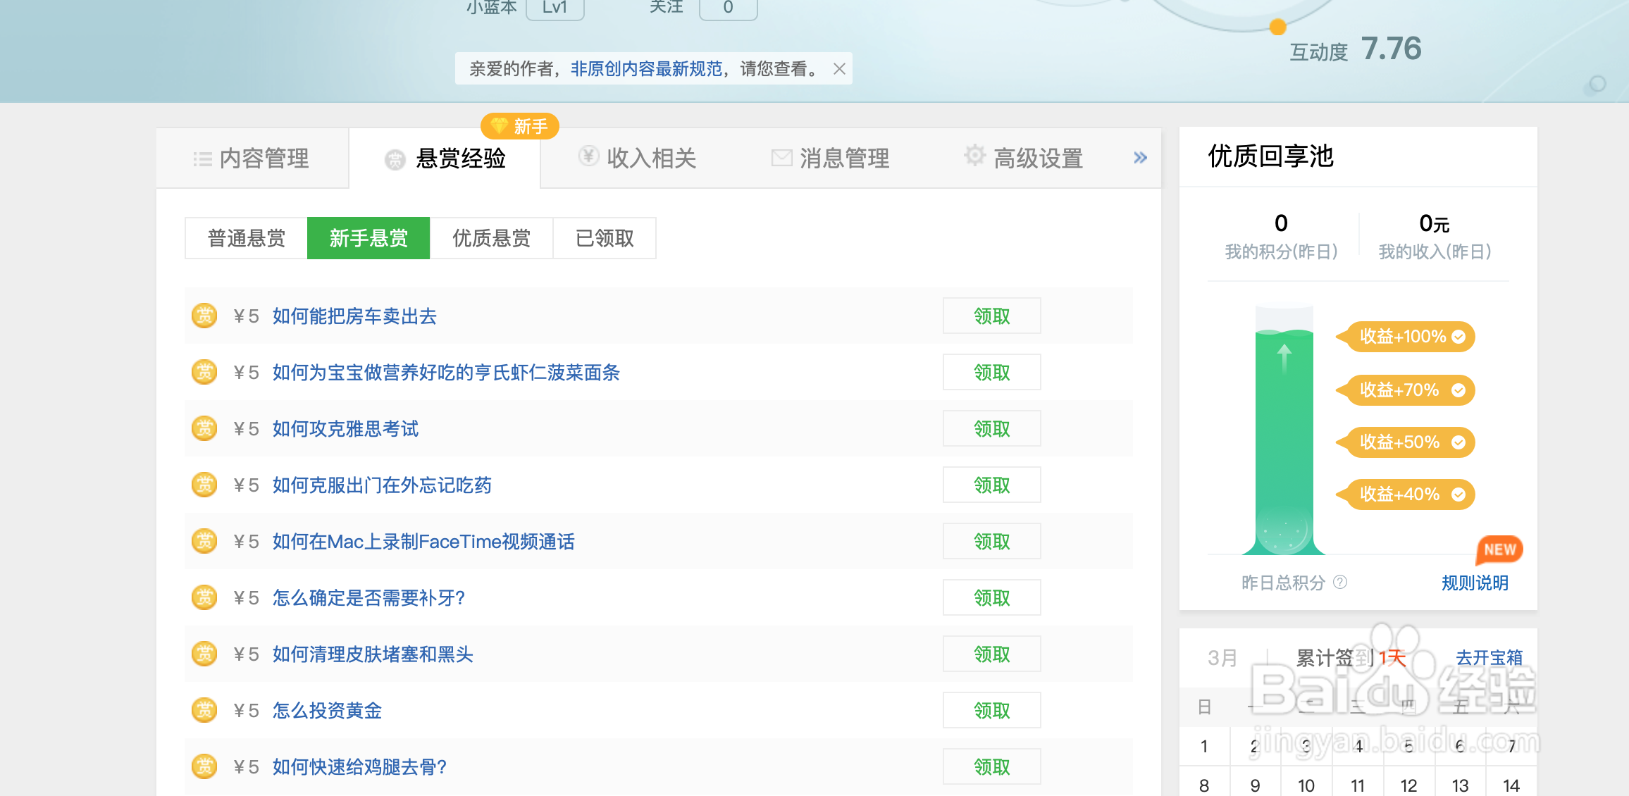Click the red NEW badge
The height and width of the screenshot is (796, 1629).
[x=1499, y=549]
